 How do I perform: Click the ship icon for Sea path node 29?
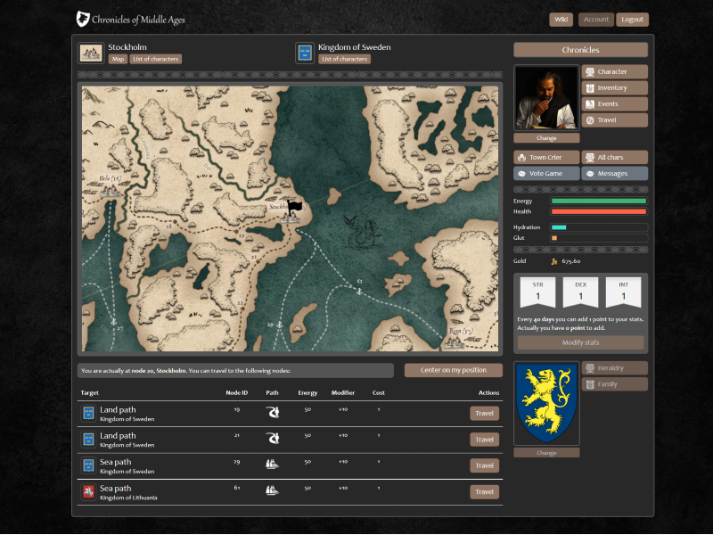(x=272, y=464)
